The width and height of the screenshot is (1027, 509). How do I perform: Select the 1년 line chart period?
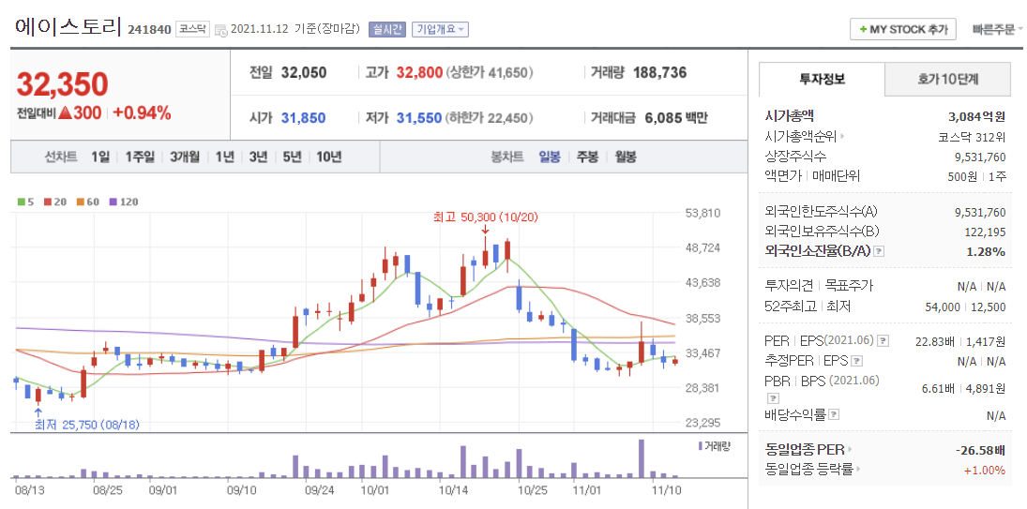point(224,157)
